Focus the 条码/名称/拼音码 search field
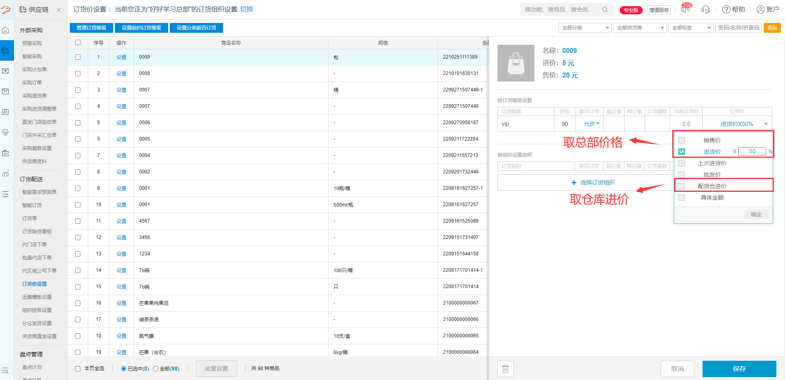Viewport: 785px width, 380px height. 739,28
